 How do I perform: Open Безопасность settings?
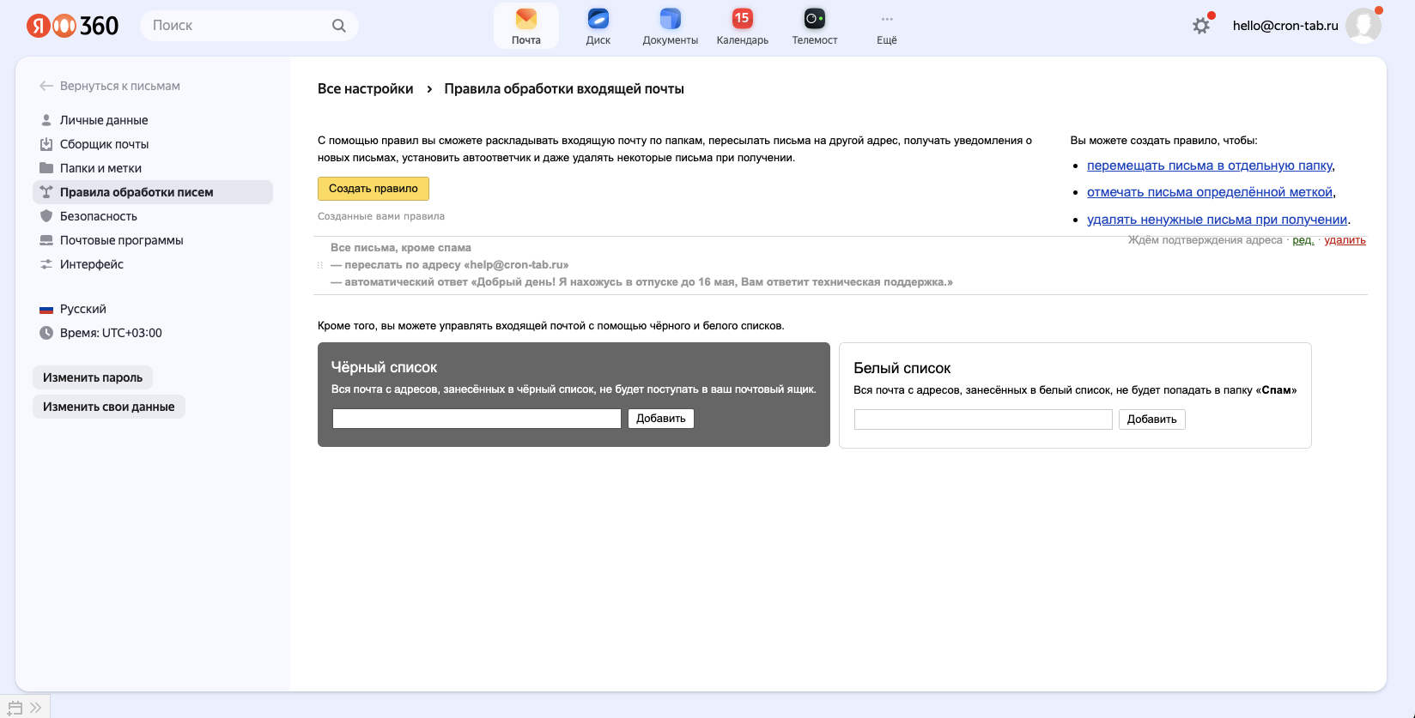click(99, 216)
